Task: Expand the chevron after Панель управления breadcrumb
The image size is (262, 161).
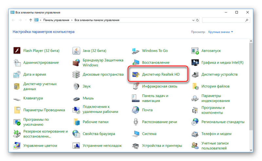Action: (72, 20)
